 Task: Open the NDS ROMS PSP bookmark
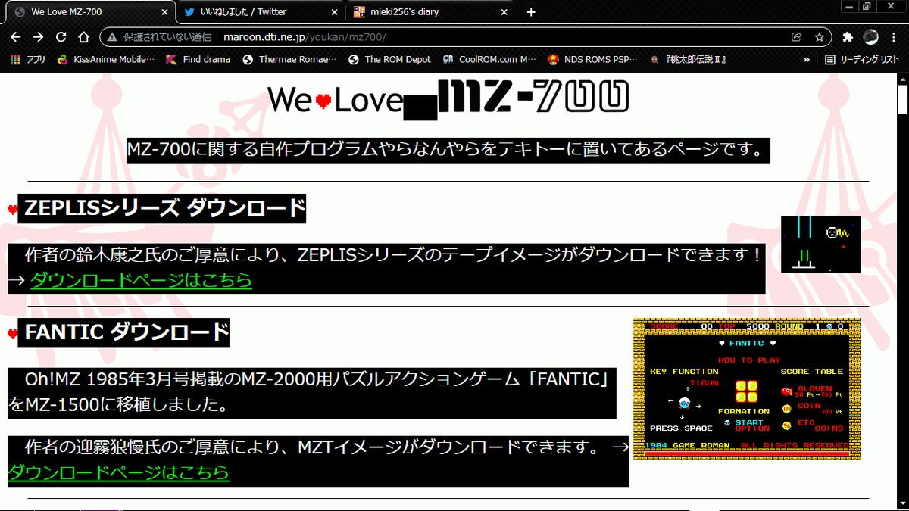coord(593,59)
